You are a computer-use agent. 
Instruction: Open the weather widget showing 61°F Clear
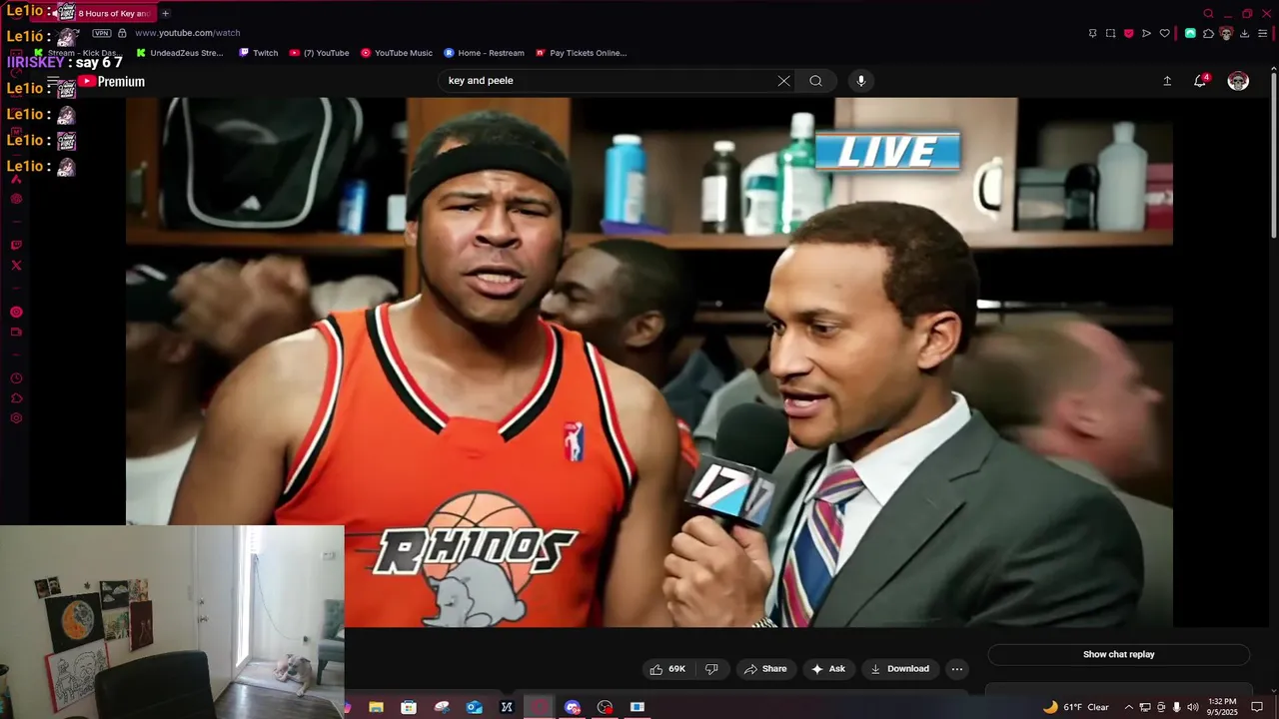pyautogui.click(x=1075, y=707)
